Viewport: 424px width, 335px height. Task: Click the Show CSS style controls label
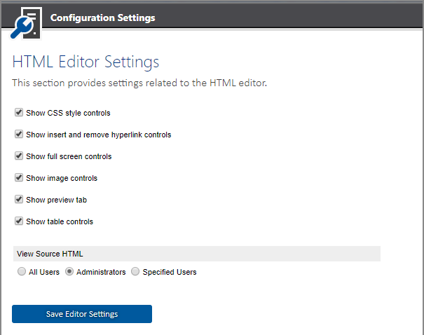(68, 113)
